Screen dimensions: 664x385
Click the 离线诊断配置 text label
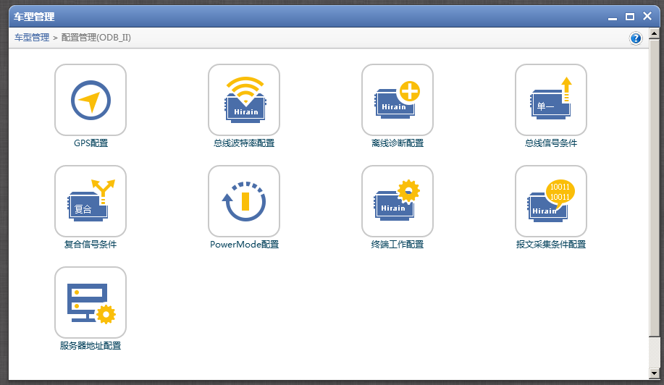pyautogui.click(x=398, y=143)
